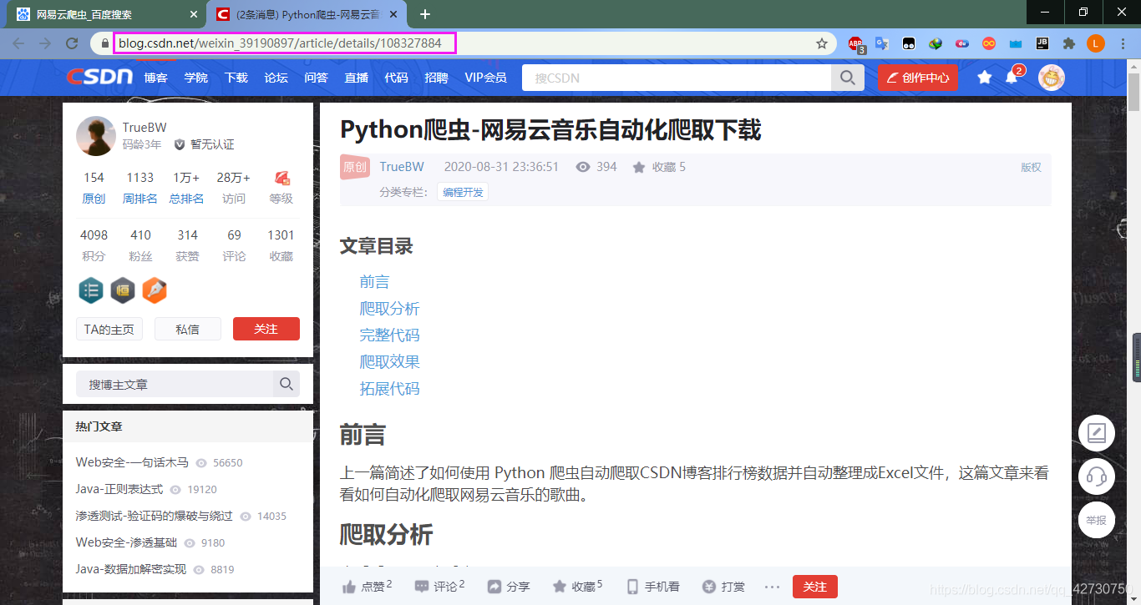Open extensions puzzle piece menu
Viewport: 1141px width, 605px height.
click(1068, 43)
